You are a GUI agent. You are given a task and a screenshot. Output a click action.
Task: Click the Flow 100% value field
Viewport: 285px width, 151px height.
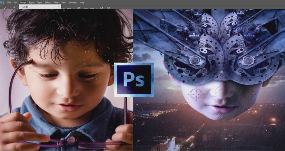point(92,9)
